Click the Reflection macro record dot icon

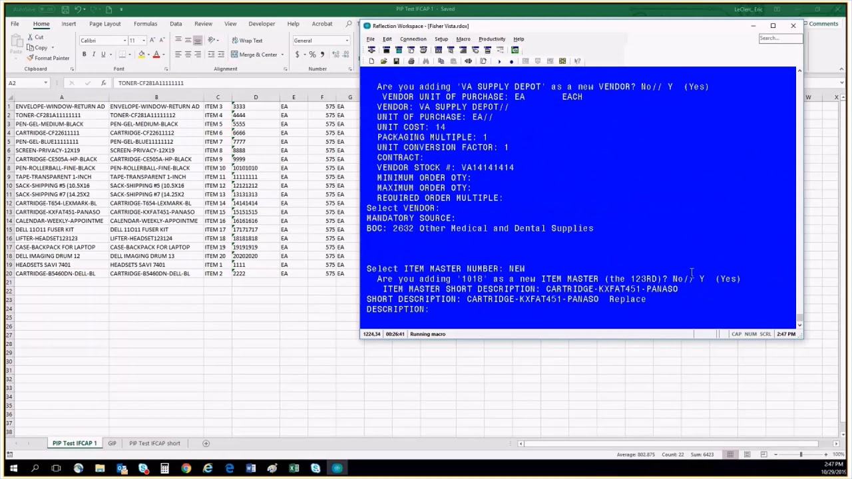click(511, 61)
